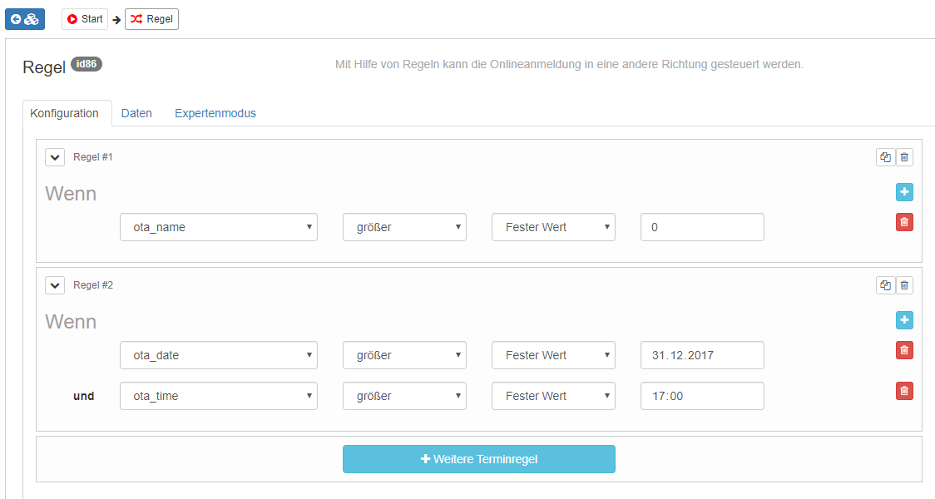Delete Regel #1 using trash icon
The image size is (935, 499).
tap(904, 157)
